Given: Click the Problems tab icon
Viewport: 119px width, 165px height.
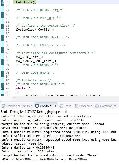Looking at the screenshot, I should pyautogui.click(x=76, y=106).
